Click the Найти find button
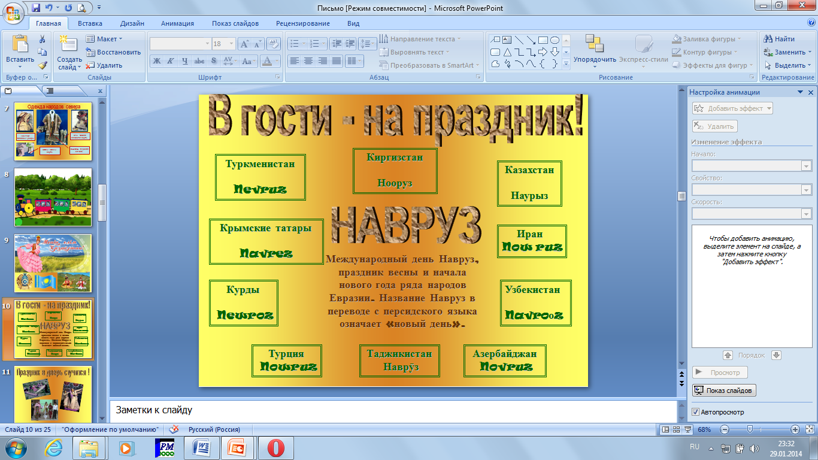 779,39
